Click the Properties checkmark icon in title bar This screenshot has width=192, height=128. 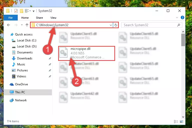click(16, 11)
